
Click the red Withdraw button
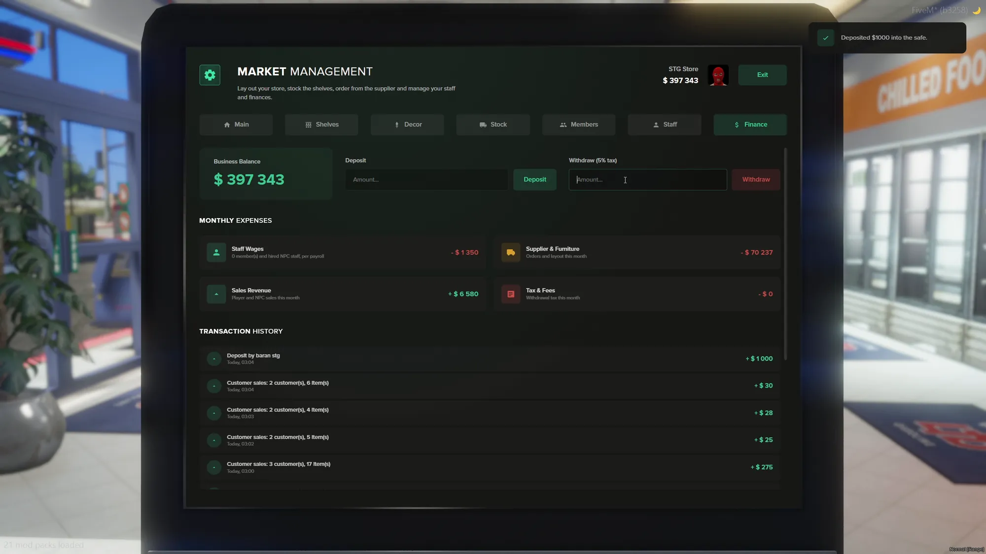[x=756, y=180]
